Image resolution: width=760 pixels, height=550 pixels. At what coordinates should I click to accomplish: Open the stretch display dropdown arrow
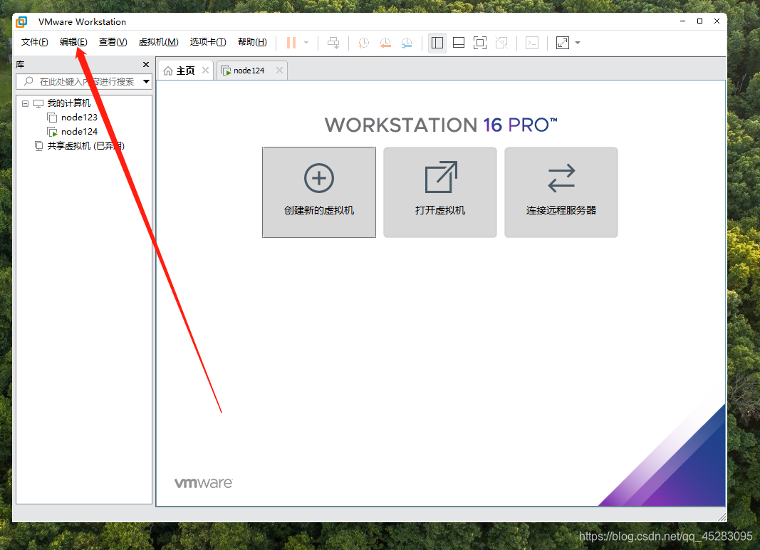click(578, 43)
